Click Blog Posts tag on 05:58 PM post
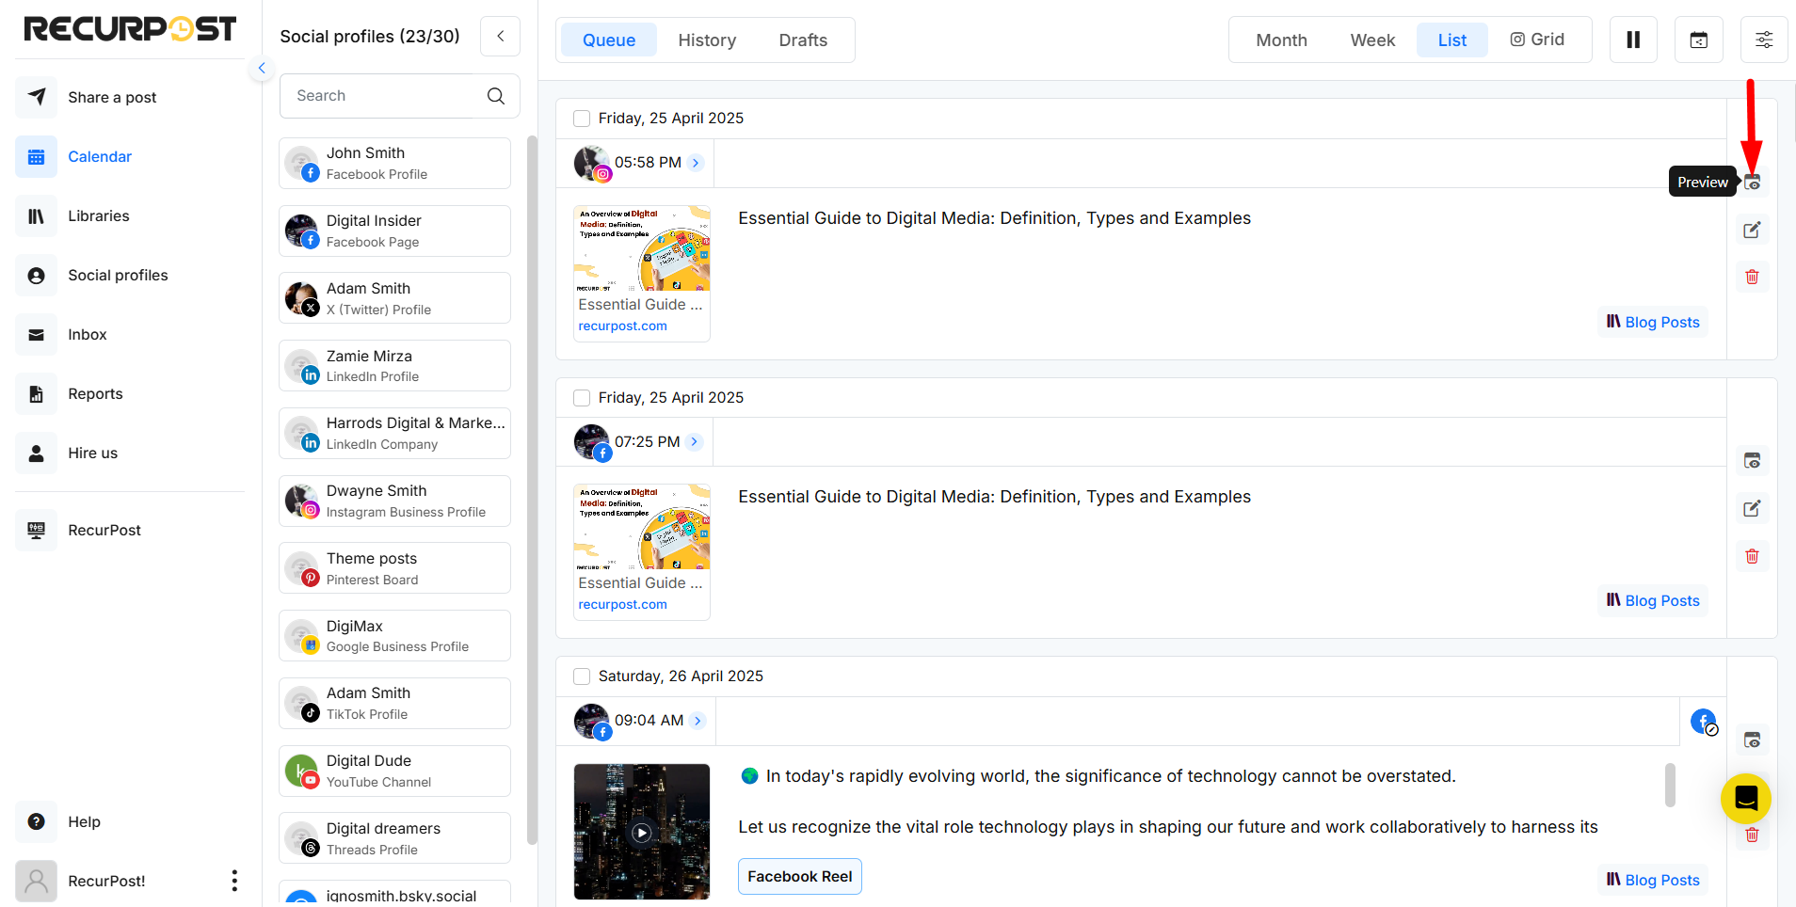Screen dimensions: 1796x907 (x=1653, y=322)
